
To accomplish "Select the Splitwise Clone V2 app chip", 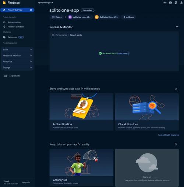I will [x=107, y=17].
